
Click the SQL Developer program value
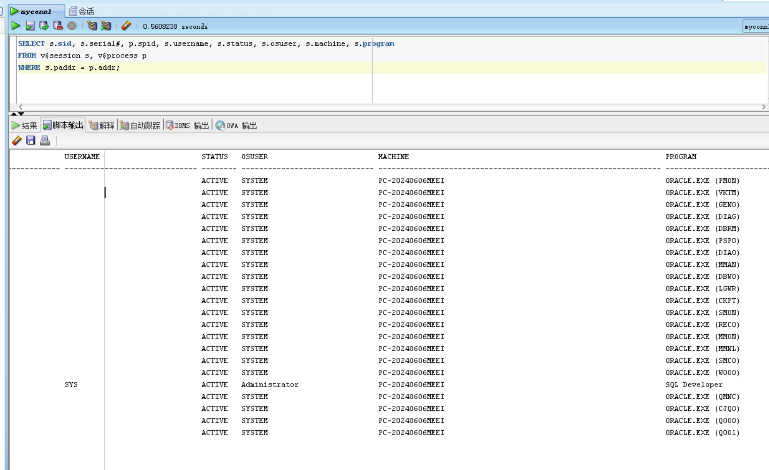click(694, 385)
